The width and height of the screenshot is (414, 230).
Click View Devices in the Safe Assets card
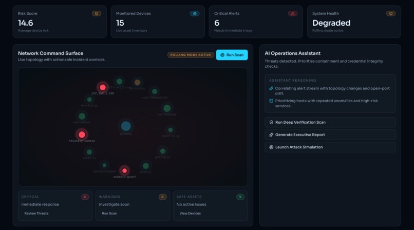[x=190, y=214]
